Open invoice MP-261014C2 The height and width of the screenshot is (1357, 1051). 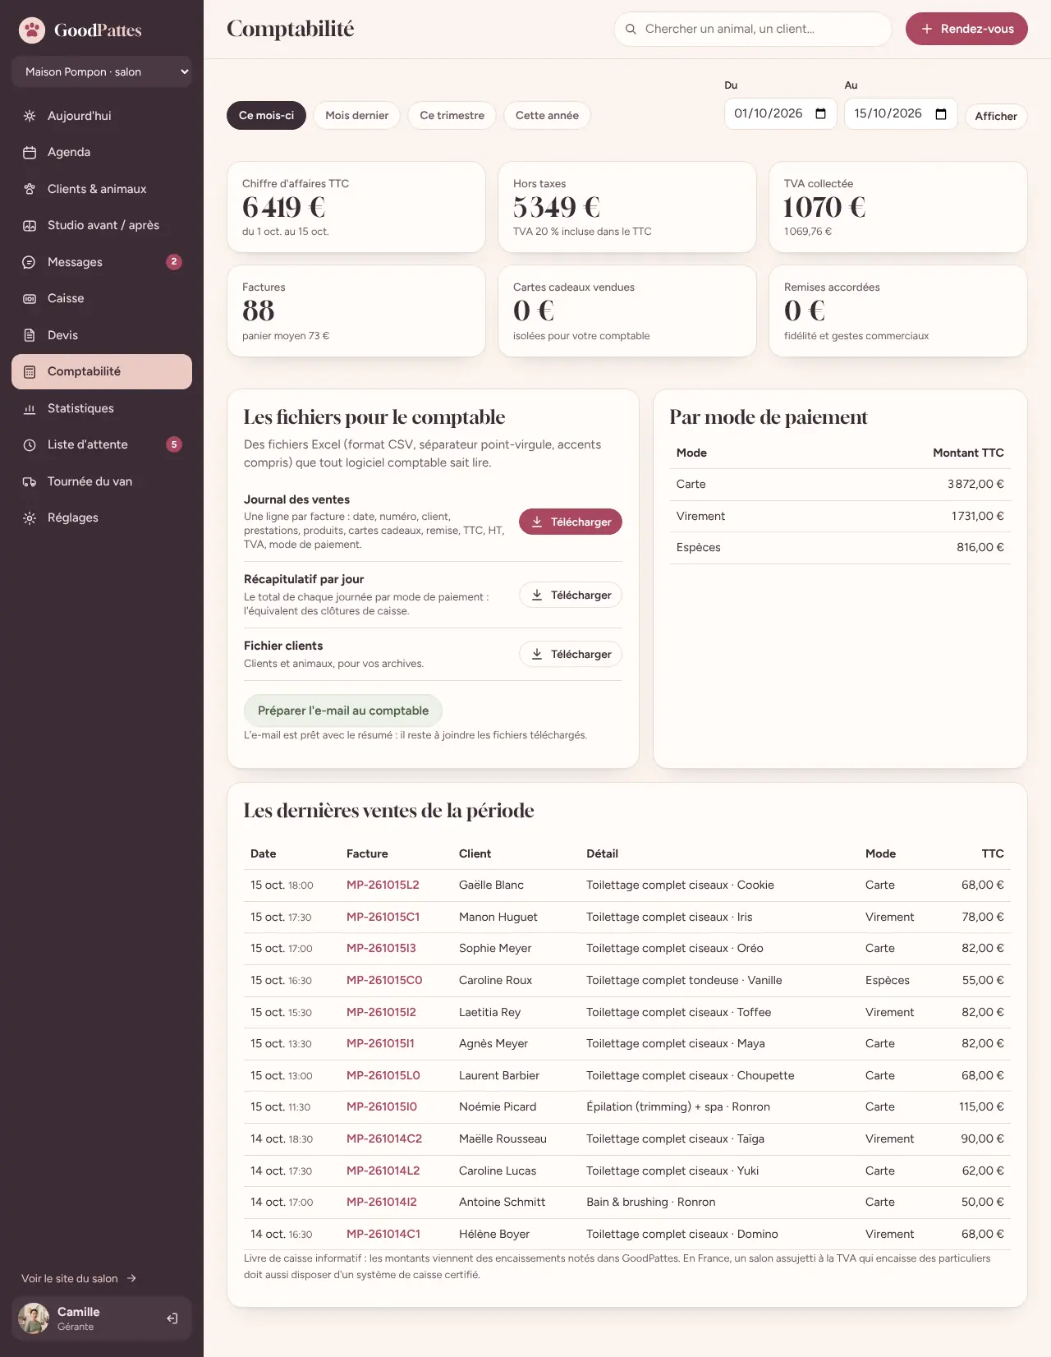click(384, 1138)
